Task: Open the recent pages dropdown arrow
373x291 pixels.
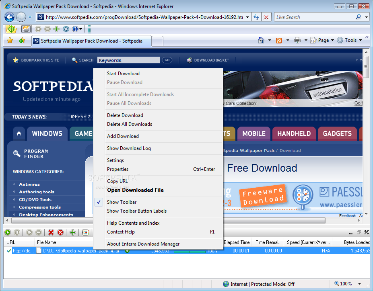Action: click(30, 17)
